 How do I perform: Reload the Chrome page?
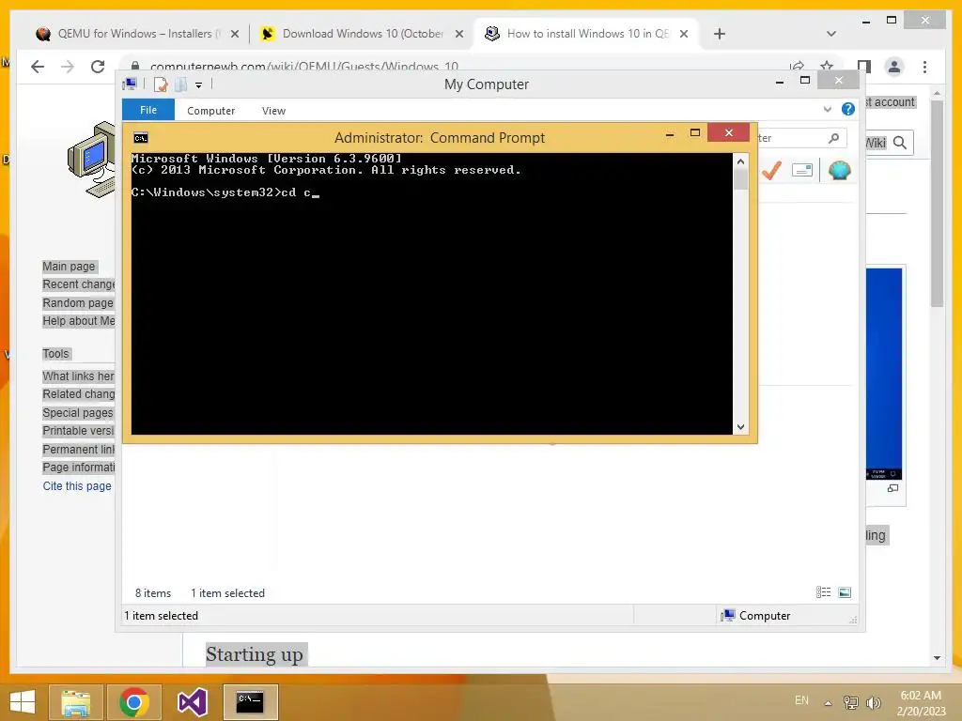coord(98,67)
